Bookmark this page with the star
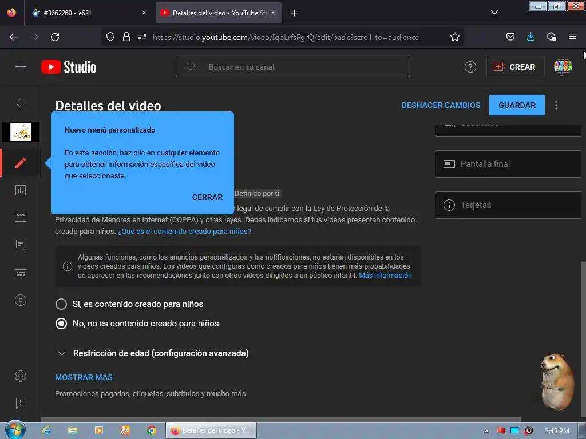Image resolution: width=586 pixels, height=439 pixels. pos(455,37)
